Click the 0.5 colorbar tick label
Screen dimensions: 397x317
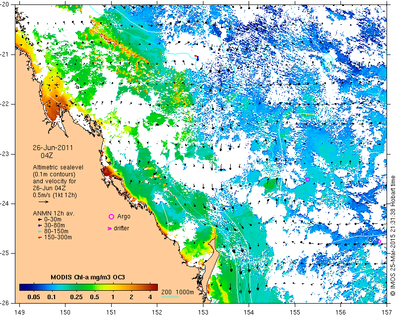click(x=94, y=297)
